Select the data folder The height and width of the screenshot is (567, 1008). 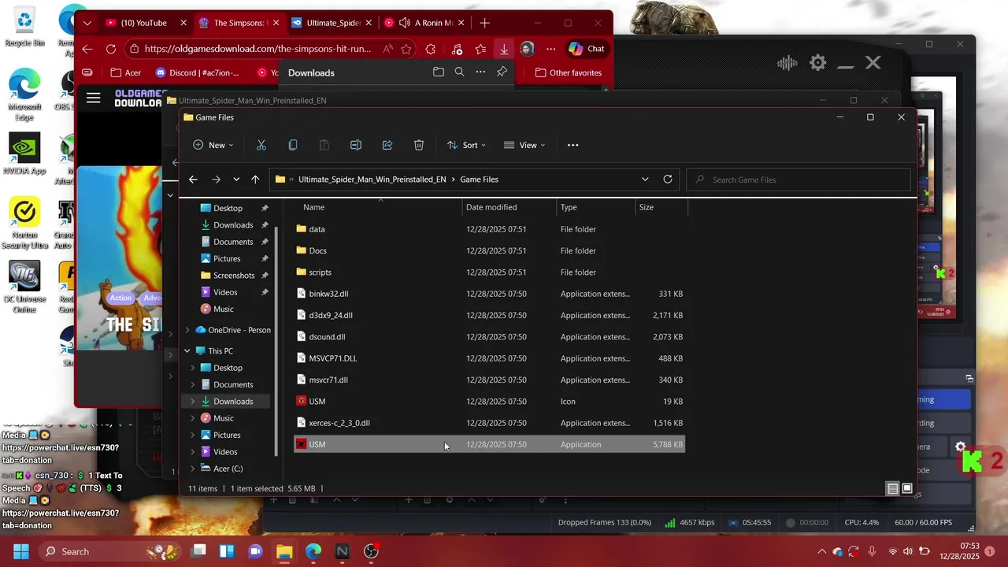(x=489, y=229)
